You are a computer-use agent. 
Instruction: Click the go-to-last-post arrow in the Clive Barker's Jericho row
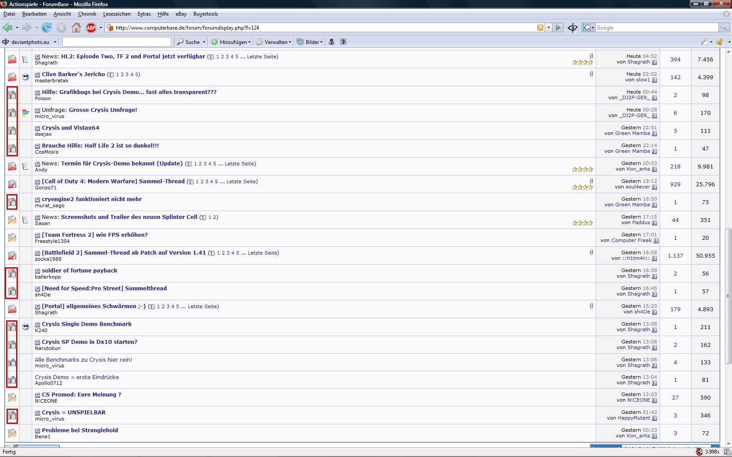pyautogui.click(x=654, y=80)
